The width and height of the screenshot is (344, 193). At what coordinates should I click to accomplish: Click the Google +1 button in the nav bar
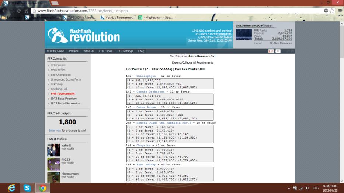point(271,51)
